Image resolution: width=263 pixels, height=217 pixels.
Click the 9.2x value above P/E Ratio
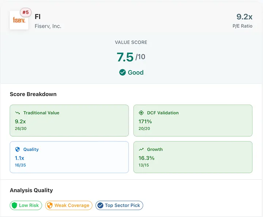tap(244, 17)
